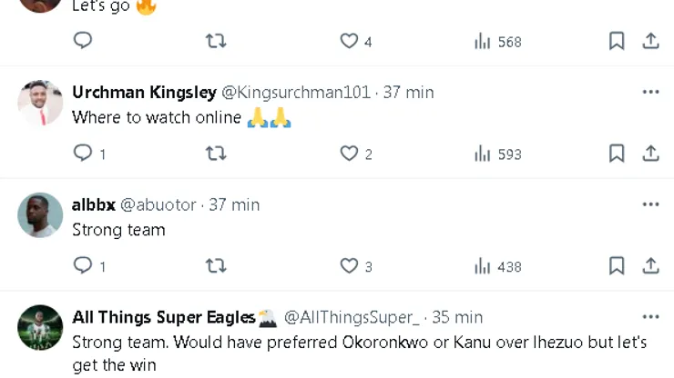Viewport: 674px width, 378px height.
Task: Click All Things Super Eagles avatar
Action: (40, 327)
